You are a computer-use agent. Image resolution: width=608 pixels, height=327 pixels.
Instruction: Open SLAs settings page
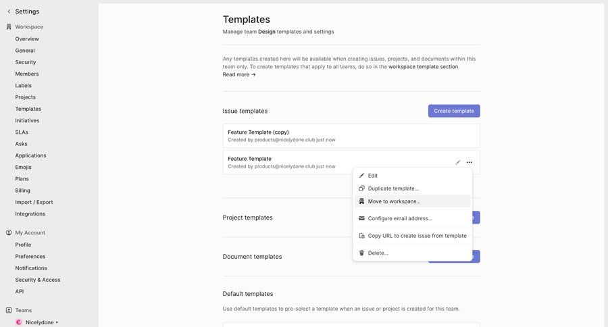click(x=22, y=132)
